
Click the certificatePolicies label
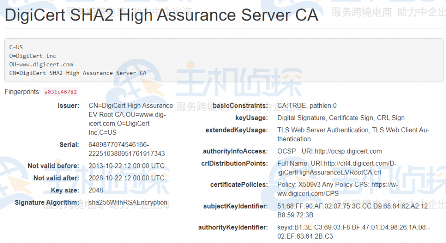pos(239,185)
